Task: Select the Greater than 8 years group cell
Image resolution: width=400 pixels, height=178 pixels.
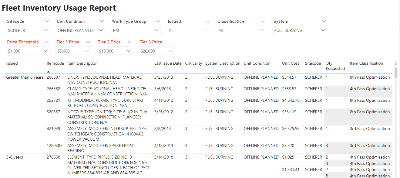Action: point(25,77)
